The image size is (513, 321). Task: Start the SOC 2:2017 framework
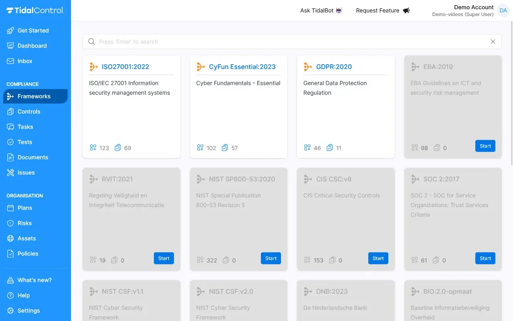pos(485,258)
